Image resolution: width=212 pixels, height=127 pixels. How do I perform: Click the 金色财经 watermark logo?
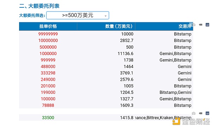[x=191, y=121]
